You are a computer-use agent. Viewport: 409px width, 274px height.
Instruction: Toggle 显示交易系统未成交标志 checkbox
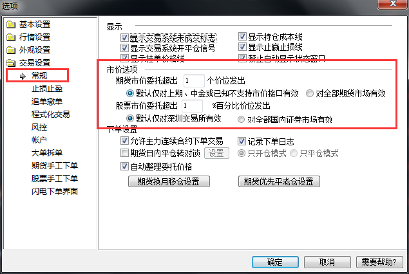[x=124, y=38]
